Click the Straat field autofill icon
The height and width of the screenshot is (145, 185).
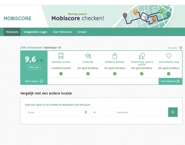(x=86, y=112)
